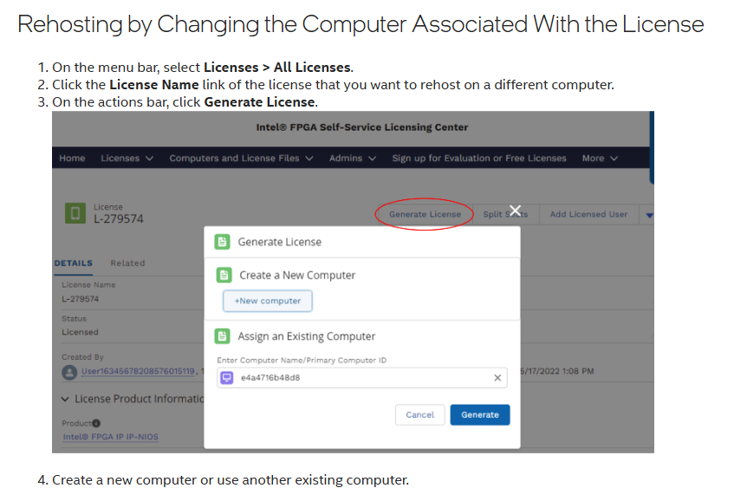Viewport: 734px width, 501px height.
Task: Click the Product info icon
Action: [96, 423]
